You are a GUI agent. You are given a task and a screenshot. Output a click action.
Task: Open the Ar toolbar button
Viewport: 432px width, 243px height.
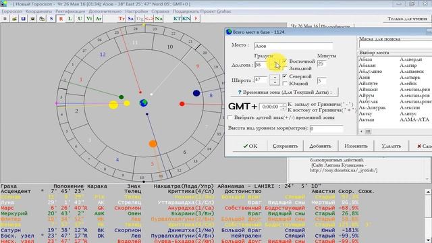pos(99,19)
